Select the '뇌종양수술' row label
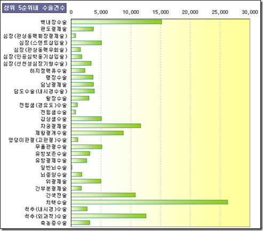 click(x=53, y=174)
